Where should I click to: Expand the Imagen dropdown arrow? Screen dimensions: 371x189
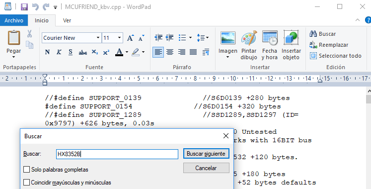tap(227, 57)
